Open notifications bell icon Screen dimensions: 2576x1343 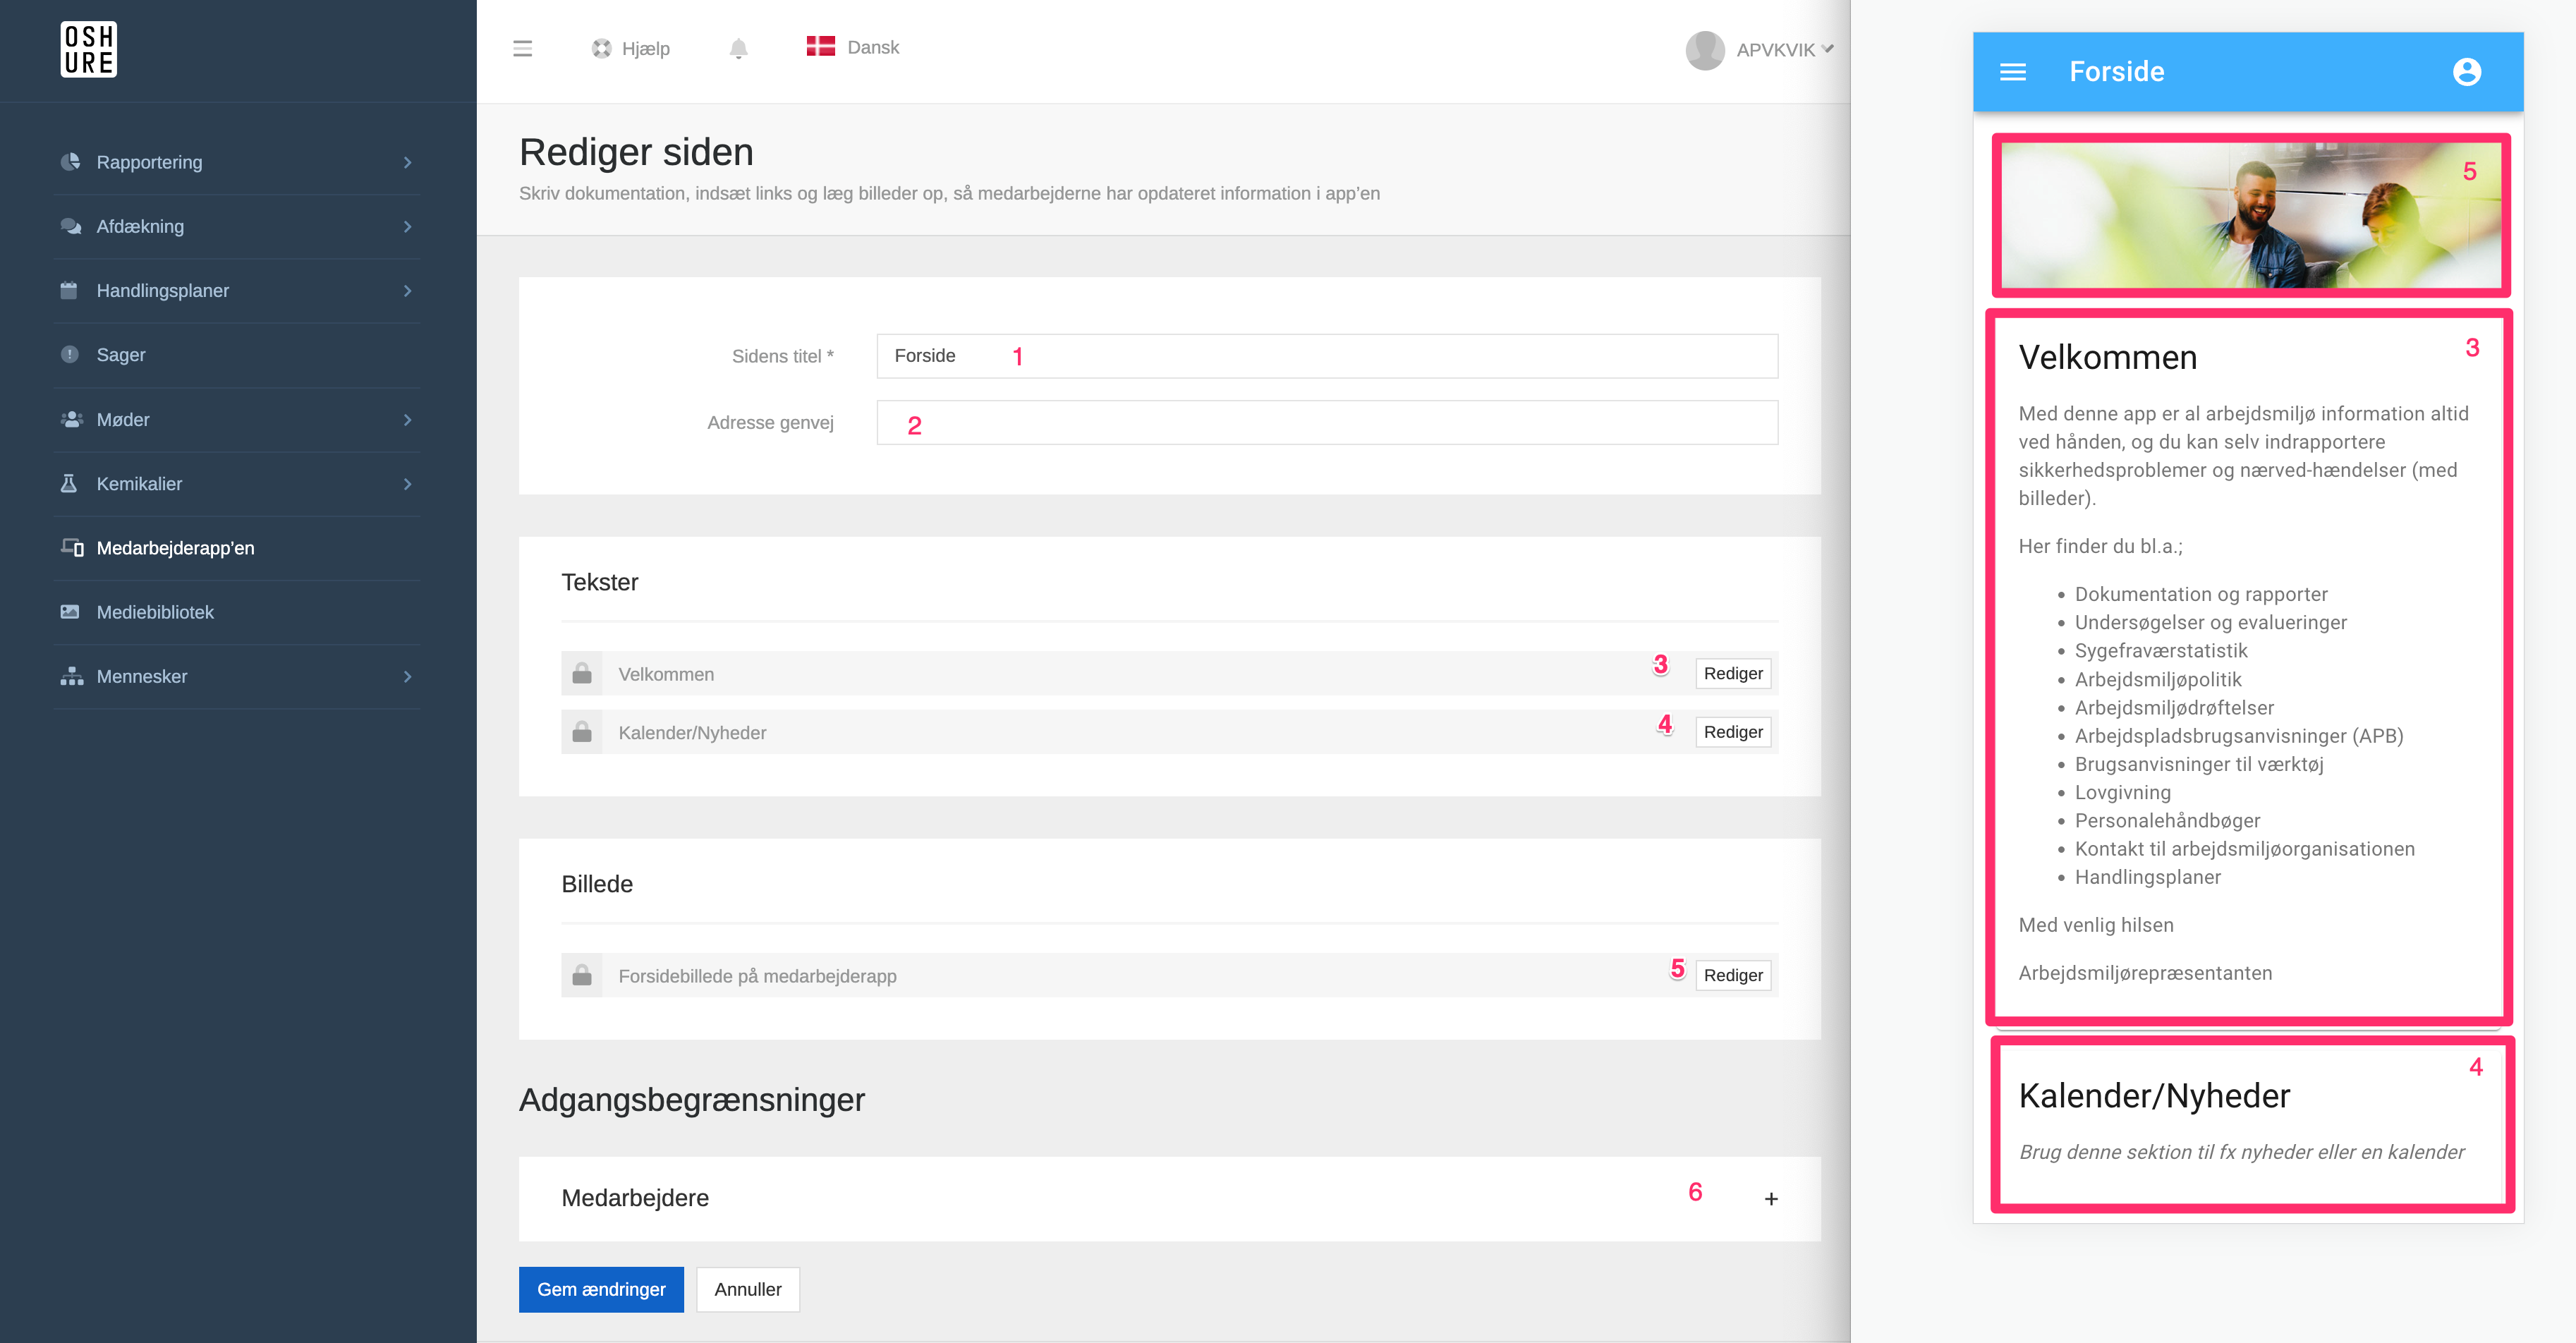[x=738, y=49]
